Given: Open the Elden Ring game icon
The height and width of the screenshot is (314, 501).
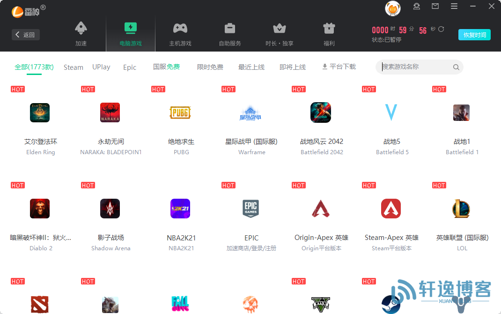Looking at the screenshot, I should coord(40,112).
